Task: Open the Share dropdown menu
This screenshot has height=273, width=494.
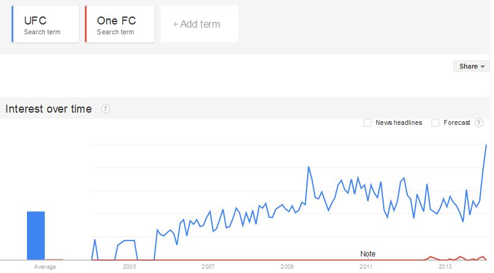Action: 471,66
